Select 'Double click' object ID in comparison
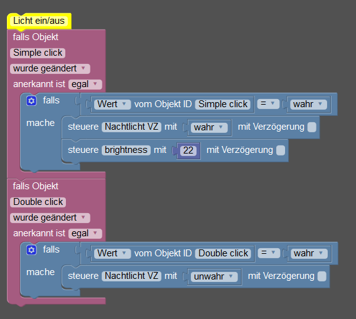Viewport: 356px width, 319px height. [223, 254]
